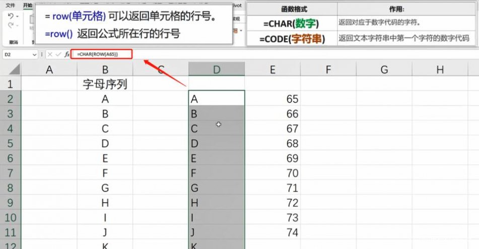Select column F header
479x249 pixels.
click(x=328, y=69)
